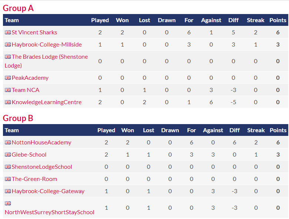Image resolution: width=289 pixels, height=219 pixels.
Task: Open the St Vincent Sharks team link
Action: 34,32
